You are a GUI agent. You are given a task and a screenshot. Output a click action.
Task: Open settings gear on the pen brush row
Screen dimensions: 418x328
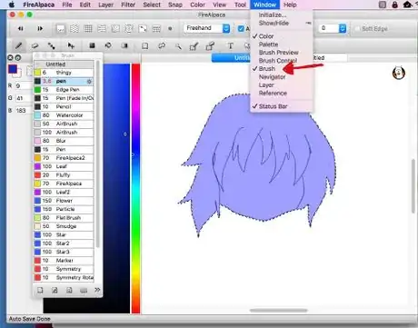[x=89, y=81]
